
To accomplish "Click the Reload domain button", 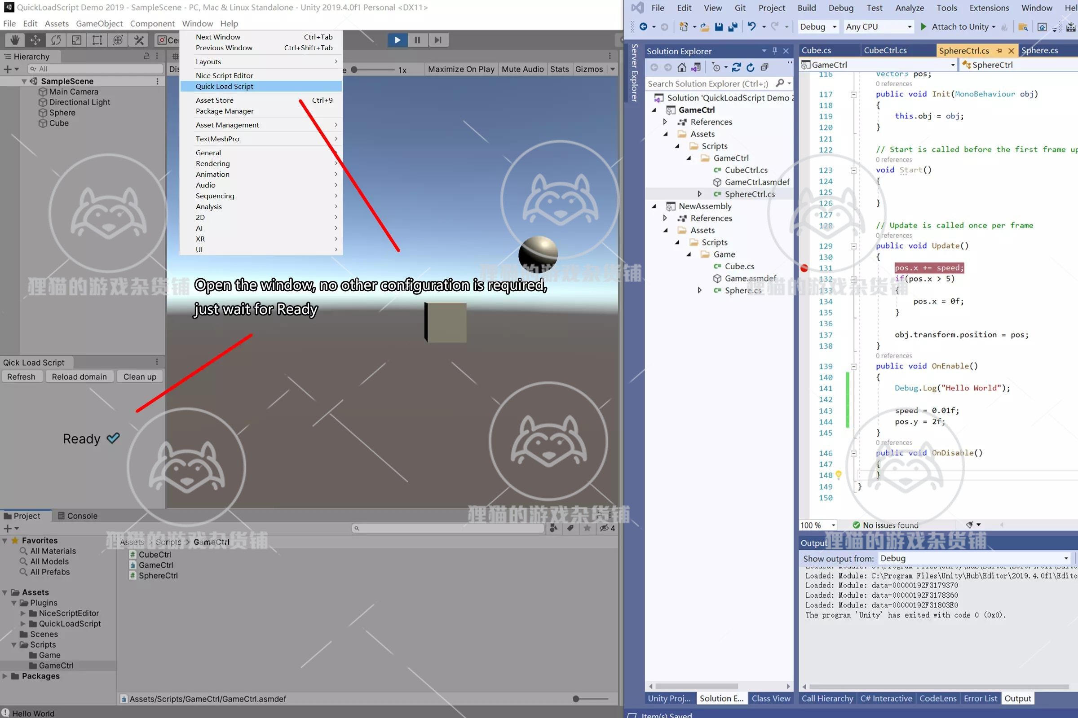I will [x=79, y=377].
